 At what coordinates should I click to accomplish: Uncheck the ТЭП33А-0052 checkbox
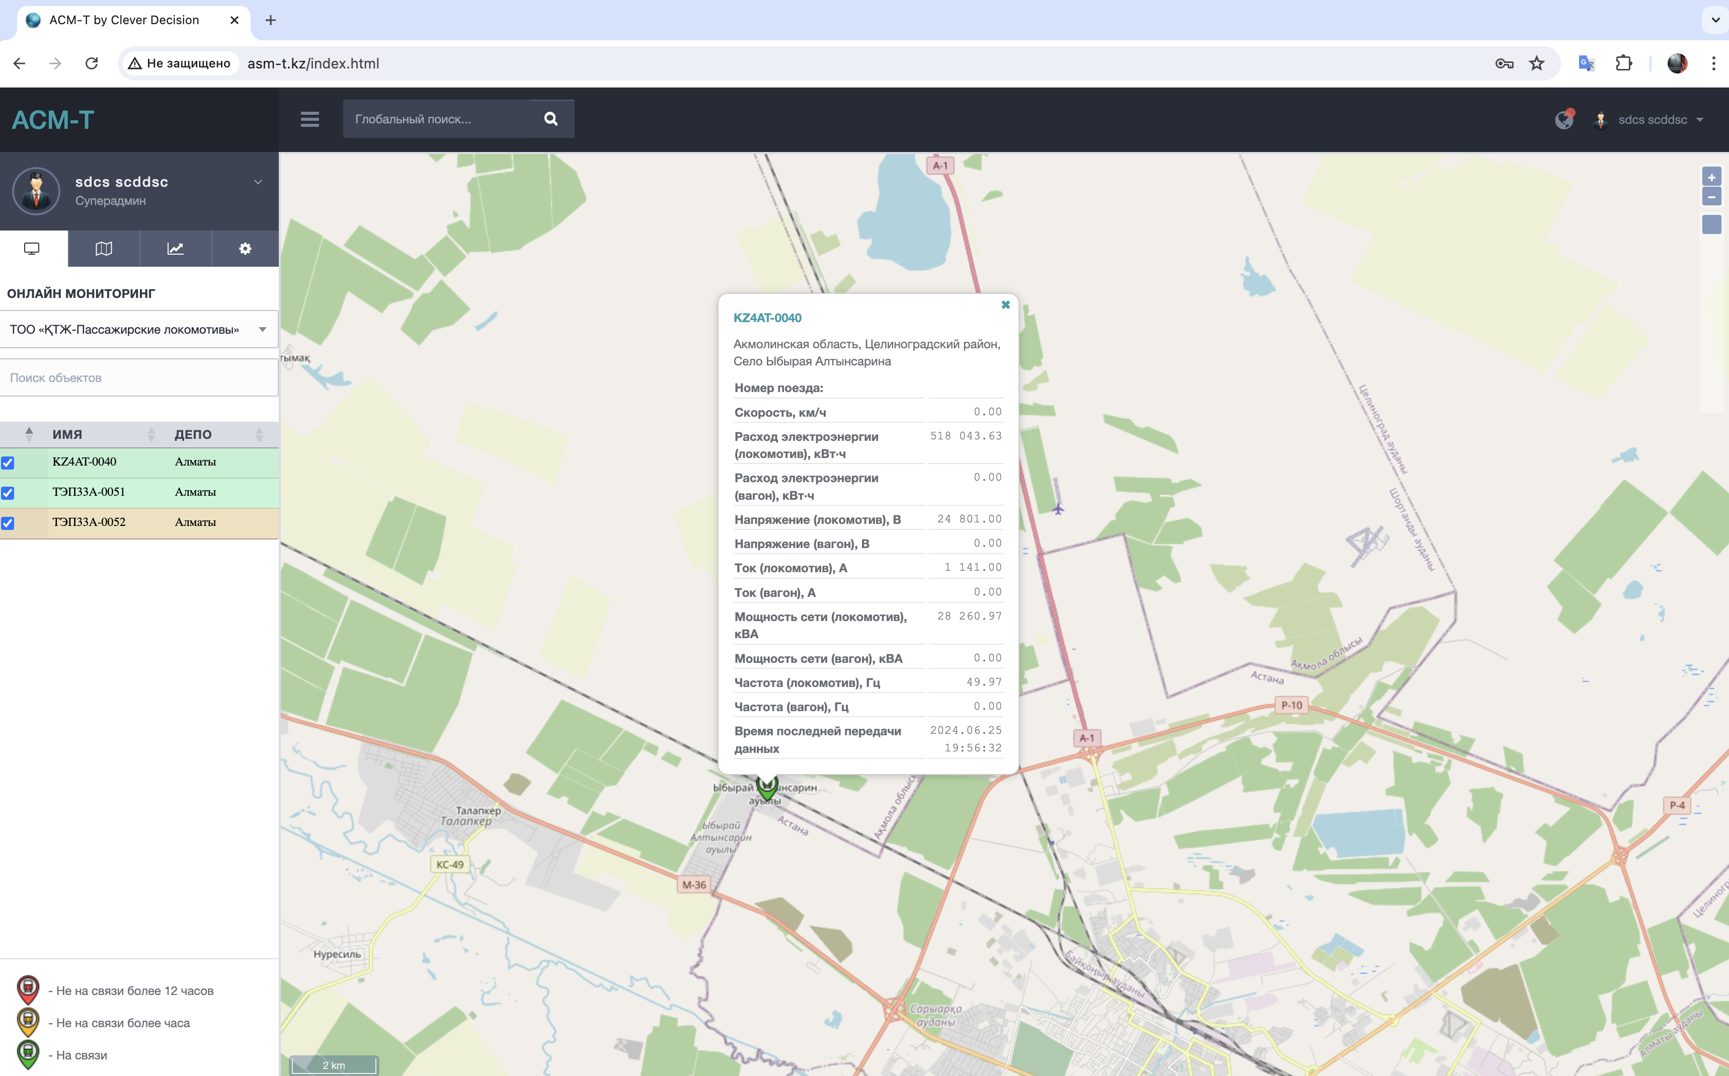pyautogui.click(x=8, y=523)
